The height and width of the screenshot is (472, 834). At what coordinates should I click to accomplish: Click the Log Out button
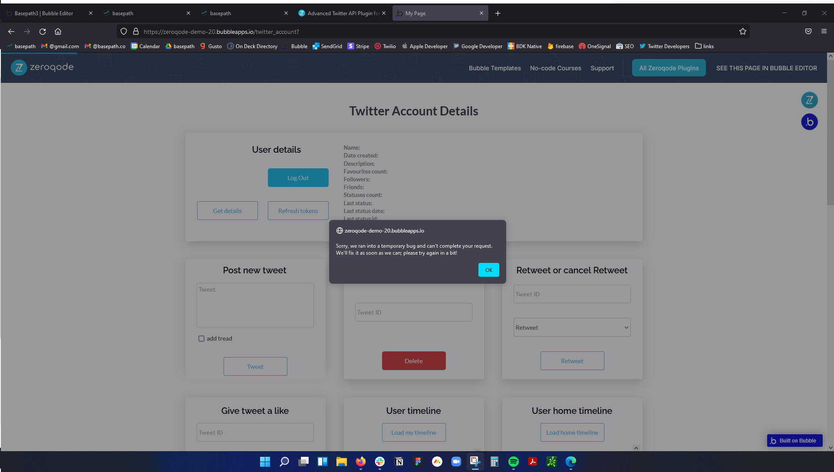(x=298, y=178)
